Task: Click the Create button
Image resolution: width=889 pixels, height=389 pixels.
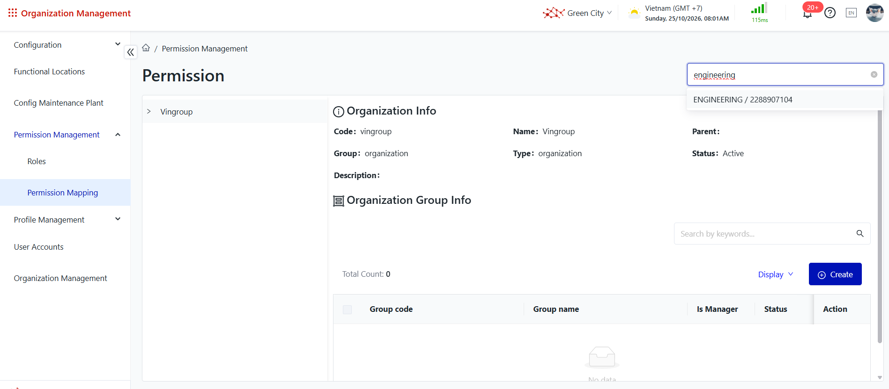Action: 835,274
